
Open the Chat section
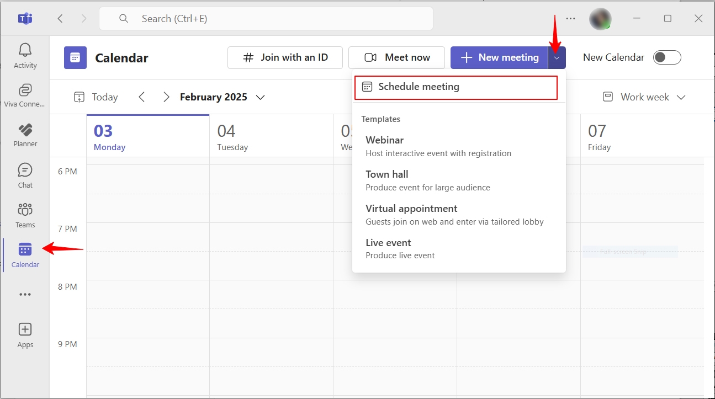click(25, 175)
